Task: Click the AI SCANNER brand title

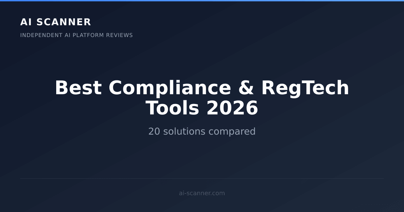Action: pyautogui.click(x=56, y=22)
